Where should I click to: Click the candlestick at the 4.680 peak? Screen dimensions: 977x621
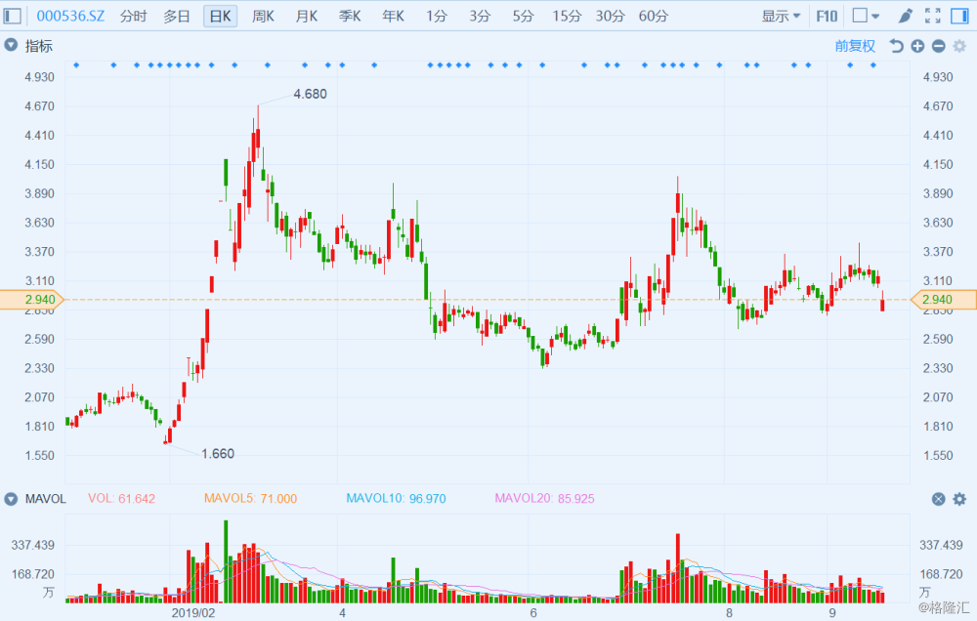pos(257,134)
